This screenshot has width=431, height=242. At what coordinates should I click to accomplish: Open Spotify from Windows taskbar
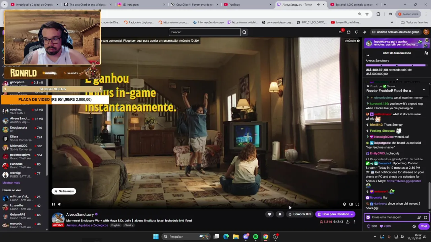256,237
